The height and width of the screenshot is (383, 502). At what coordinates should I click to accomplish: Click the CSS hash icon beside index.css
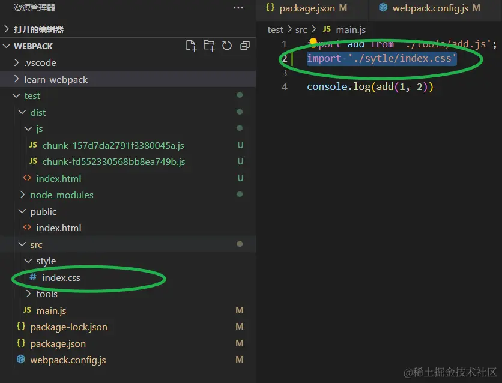33,277
